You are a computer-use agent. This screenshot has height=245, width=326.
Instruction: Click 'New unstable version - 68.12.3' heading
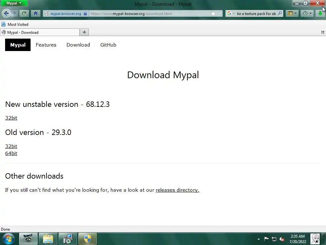[x=57, y=104]
